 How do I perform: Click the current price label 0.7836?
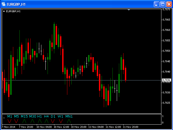[x=166, y=80]
